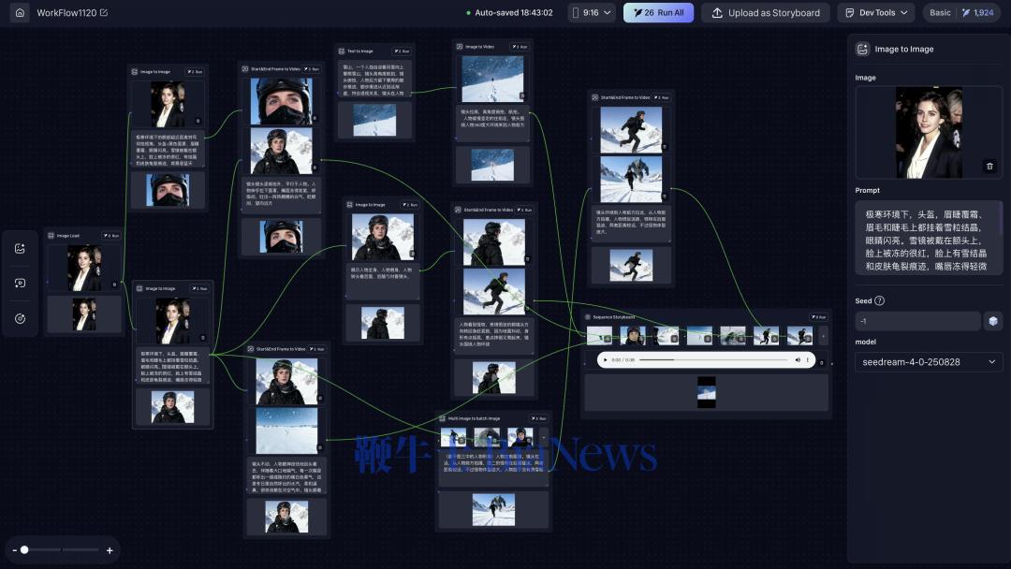This screenshot has width=1011, height=569.
Task: Click the zoom slider at bottom left
Action: point(62,550)
